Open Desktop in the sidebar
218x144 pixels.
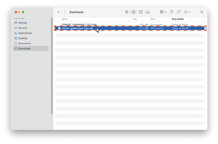click(x=31, y=38)
